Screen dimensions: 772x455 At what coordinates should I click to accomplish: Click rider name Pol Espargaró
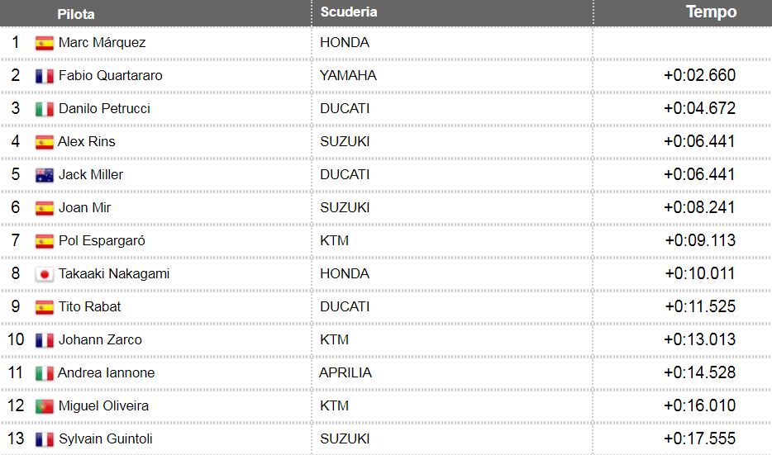coord(102,240)
